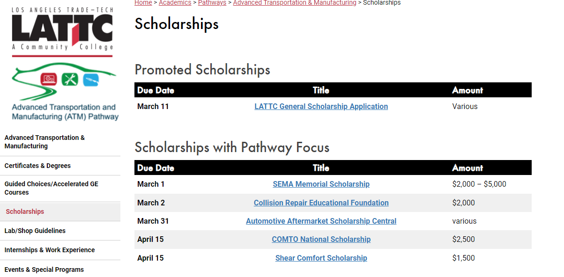
Task: Open the Home breadcrumb link
Action: (143, 3)
